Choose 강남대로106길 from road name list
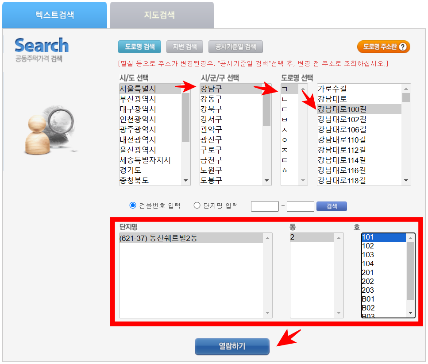Viewport: 428px width, 364px height. [x=343, y=129]
